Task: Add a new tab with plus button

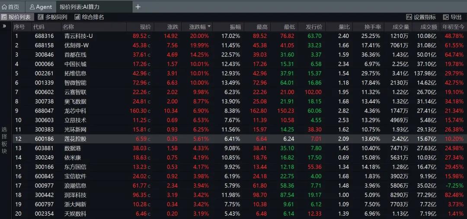Action: tap(138, 7)
